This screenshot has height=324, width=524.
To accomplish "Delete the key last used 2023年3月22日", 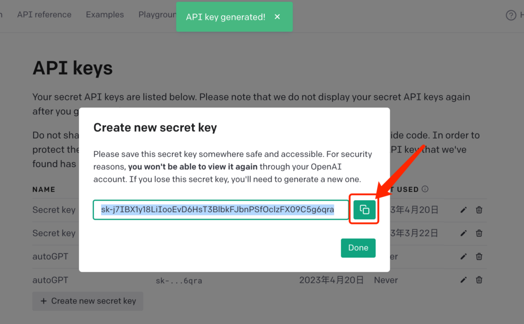I will (479, 233).
